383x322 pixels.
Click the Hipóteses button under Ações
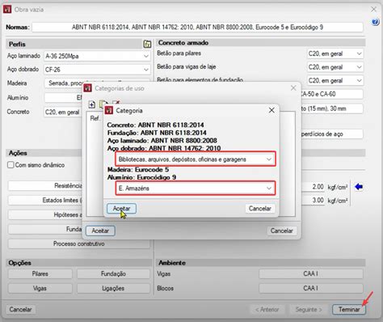tap(45, 215)
